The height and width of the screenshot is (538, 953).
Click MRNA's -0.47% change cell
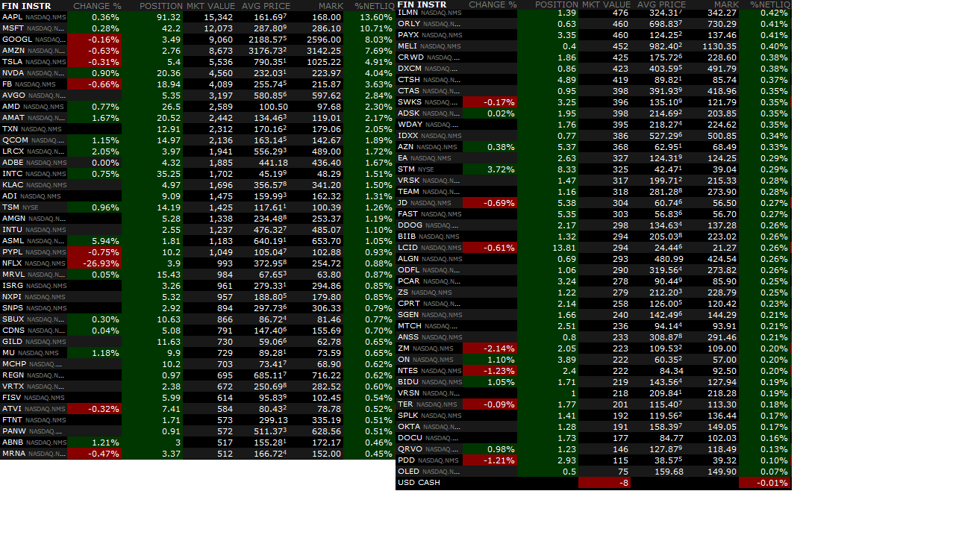94,453
